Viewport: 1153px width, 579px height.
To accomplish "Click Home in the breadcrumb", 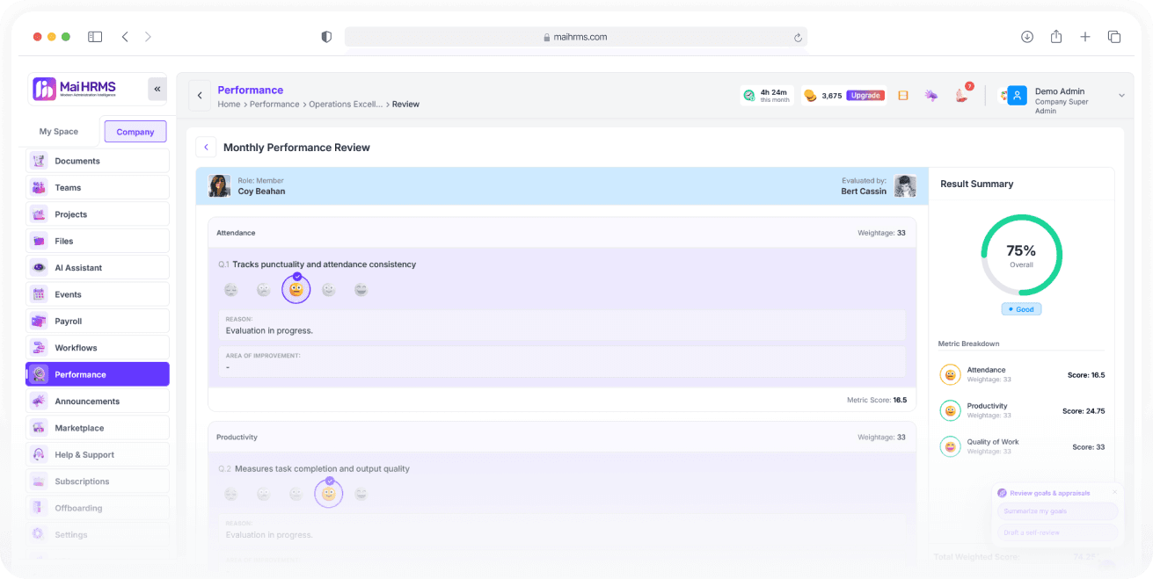I will pyautogui.click(x=229, y=105).
